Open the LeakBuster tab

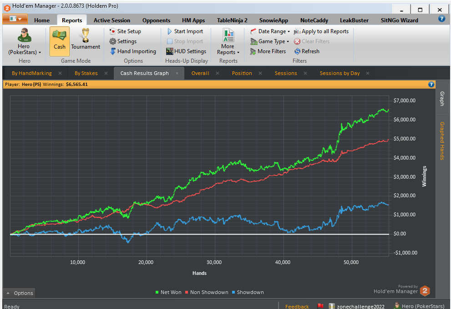354,20
